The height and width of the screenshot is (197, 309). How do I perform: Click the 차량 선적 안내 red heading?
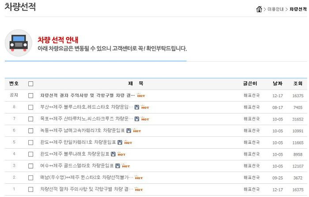tap(58, 40)
